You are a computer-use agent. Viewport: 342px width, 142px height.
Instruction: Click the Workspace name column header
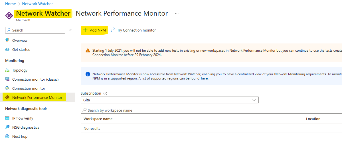pos(98,119)
